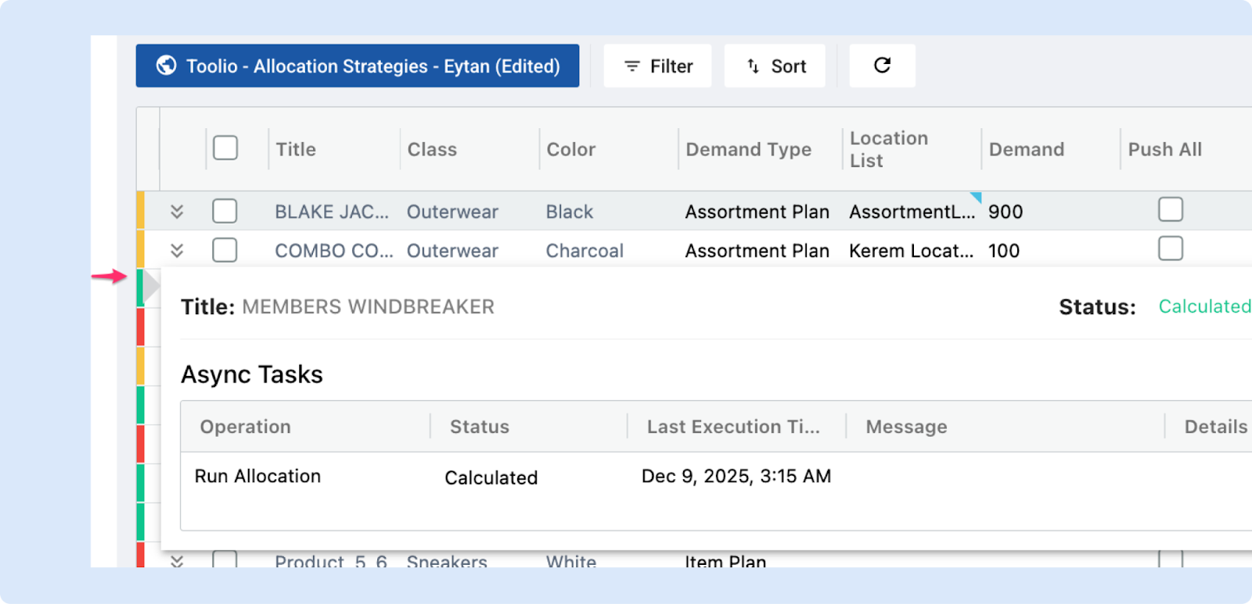Open the Filter button
Viewport: 1252px width, 604px height.
point(657,66)
